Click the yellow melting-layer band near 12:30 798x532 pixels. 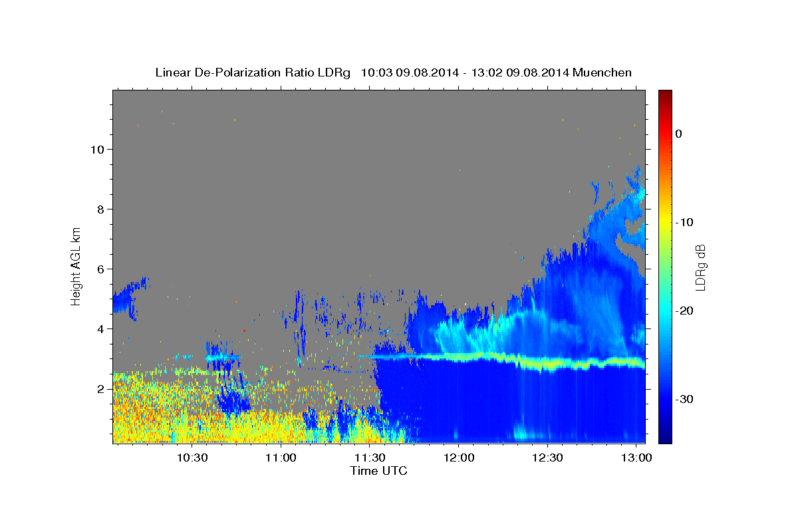point(547,365)
